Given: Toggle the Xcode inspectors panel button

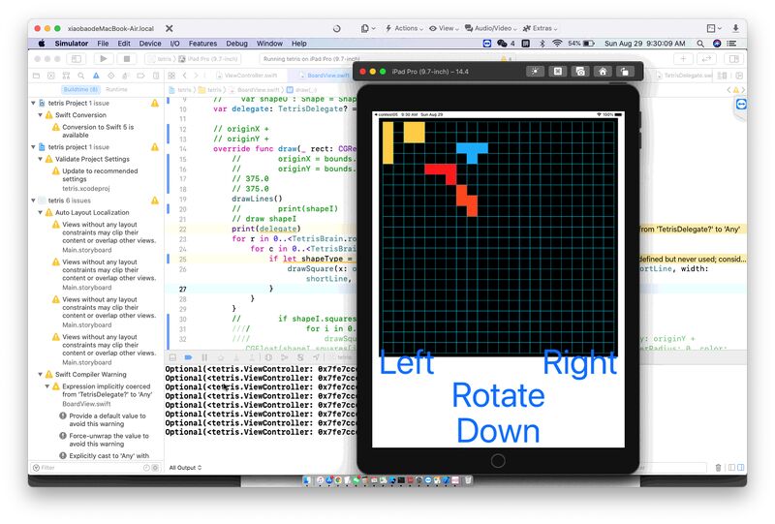Looking at the screenshot, I should (734, 59).
